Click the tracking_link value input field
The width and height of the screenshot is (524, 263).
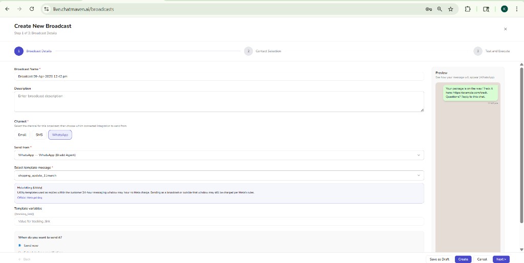tap(219, 221)
